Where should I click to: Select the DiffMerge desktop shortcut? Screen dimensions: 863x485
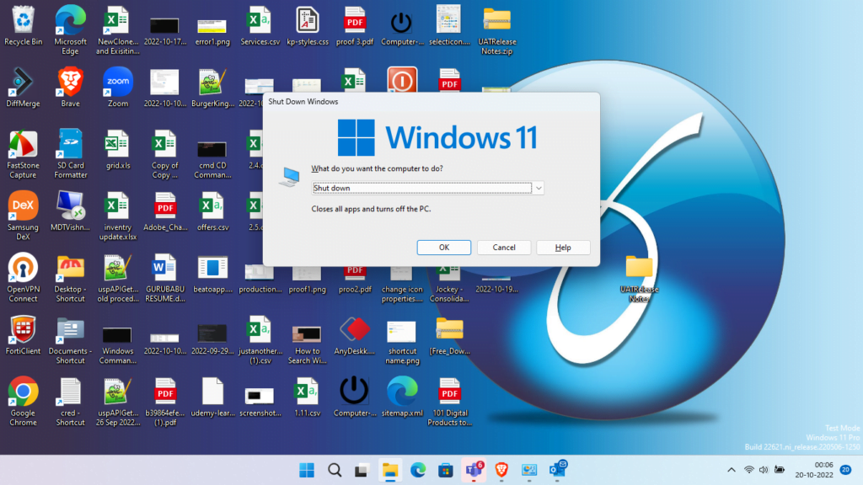click(x=23, y=88)
